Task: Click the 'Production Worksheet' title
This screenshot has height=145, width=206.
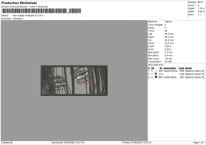Action: pos(19,3)
